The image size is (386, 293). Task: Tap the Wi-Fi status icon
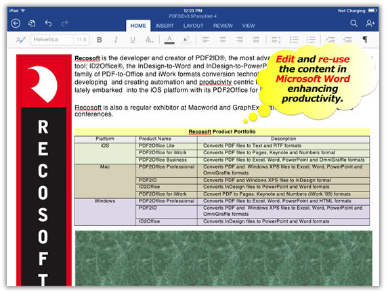[23, 11]
